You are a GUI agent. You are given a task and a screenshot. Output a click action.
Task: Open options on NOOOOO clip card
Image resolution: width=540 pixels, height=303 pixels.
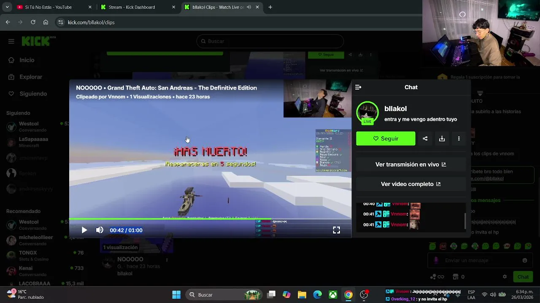pyautogui.click(x=167, y=260)
